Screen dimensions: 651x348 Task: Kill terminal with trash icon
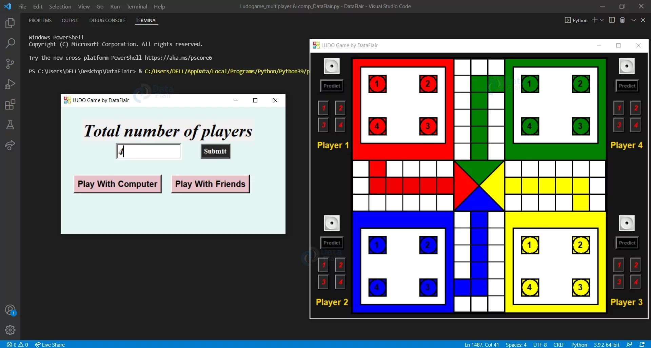pos(622,20)
